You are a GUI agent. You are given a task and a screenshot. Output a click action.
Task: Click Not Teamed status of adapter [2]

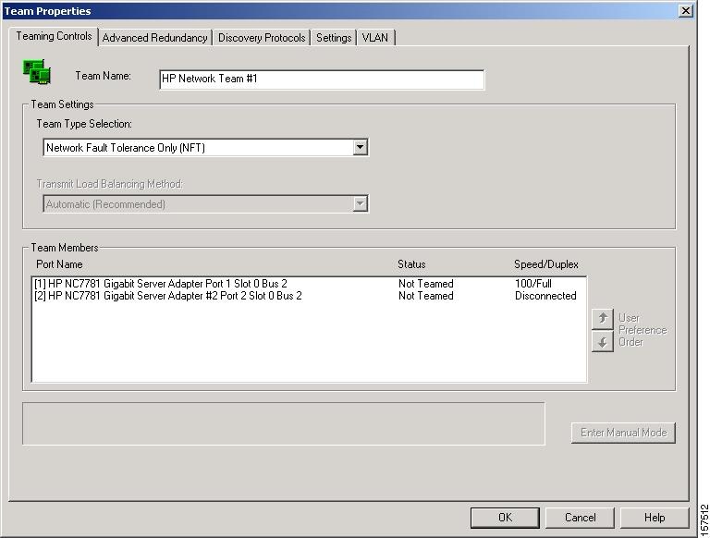tap(425, 296)
